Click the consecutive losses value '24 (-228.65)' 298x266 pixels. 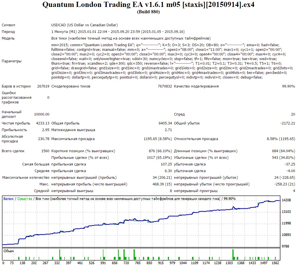coord(285,178)
